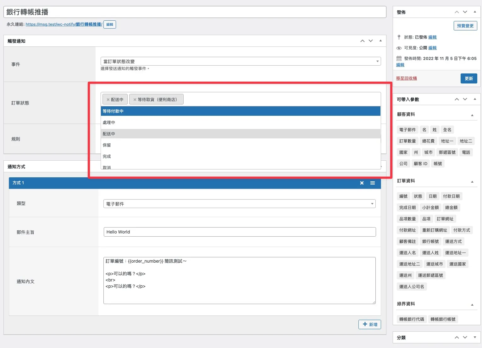Click the reorder hamburger icon on 方式 1

[373, 183]
